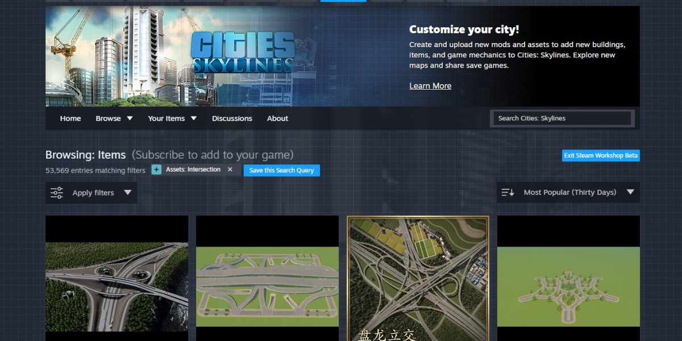Image resolution: width=682 pixels, height=341 pixels.
Task: Expand the Apply filters dropdown arrow
Action: pyautogui.click(x=128, y=193)
